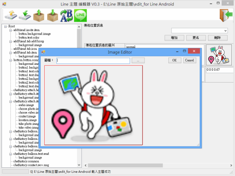The width and height of the screenshot is (235, 176).
Task: Click the 增加 button
Action: [174, 38]
